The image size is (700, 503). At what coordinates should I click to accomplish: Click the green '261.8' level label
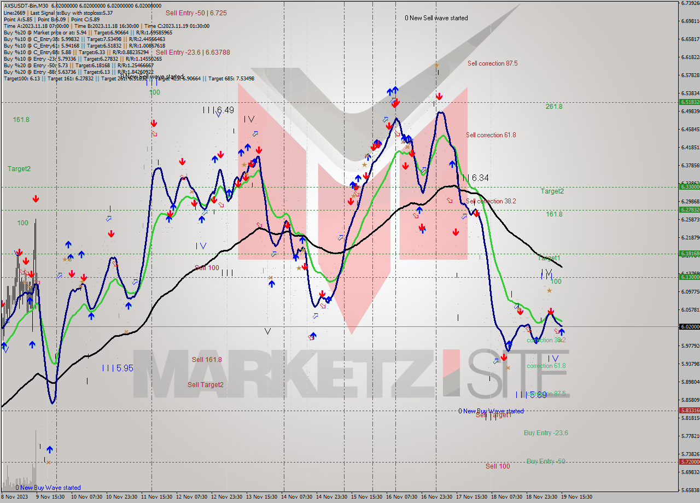click(x=554, y=107)
